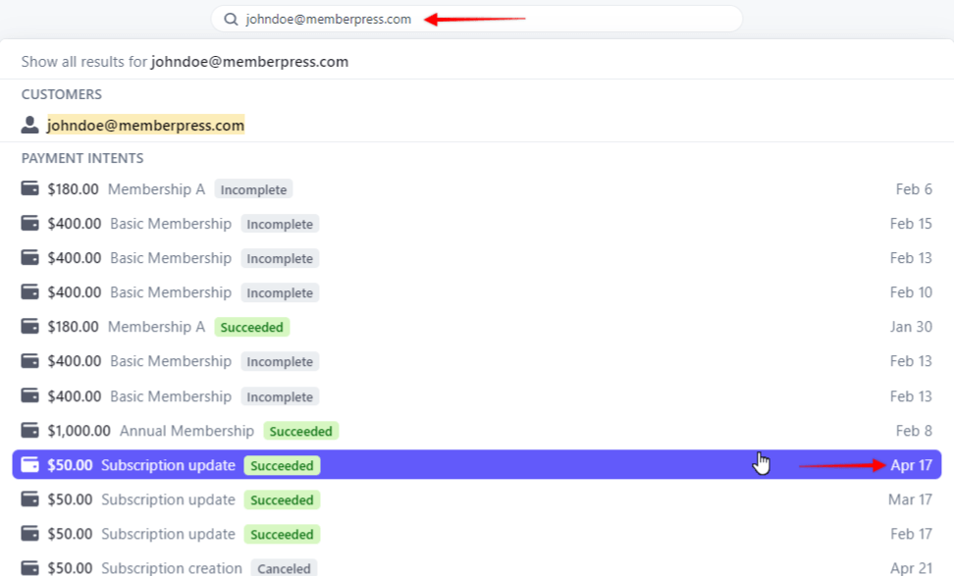Click the Feb 17 date
954x576 pixels.
pyautogui.click(x=911, y=534)
